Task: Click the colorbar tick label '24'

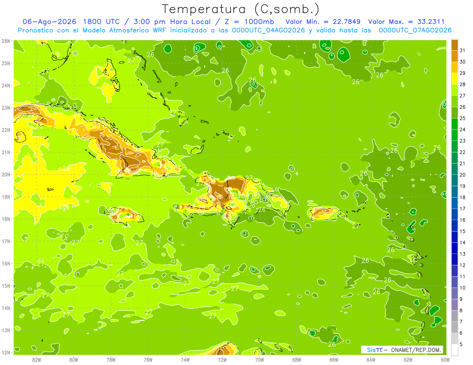Action: (463, 130)
